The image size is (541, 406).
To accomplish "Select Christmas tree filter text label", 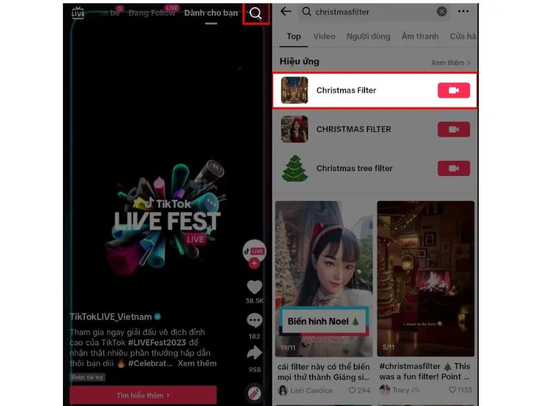I will pyautogui.click(x=354, y=168).
